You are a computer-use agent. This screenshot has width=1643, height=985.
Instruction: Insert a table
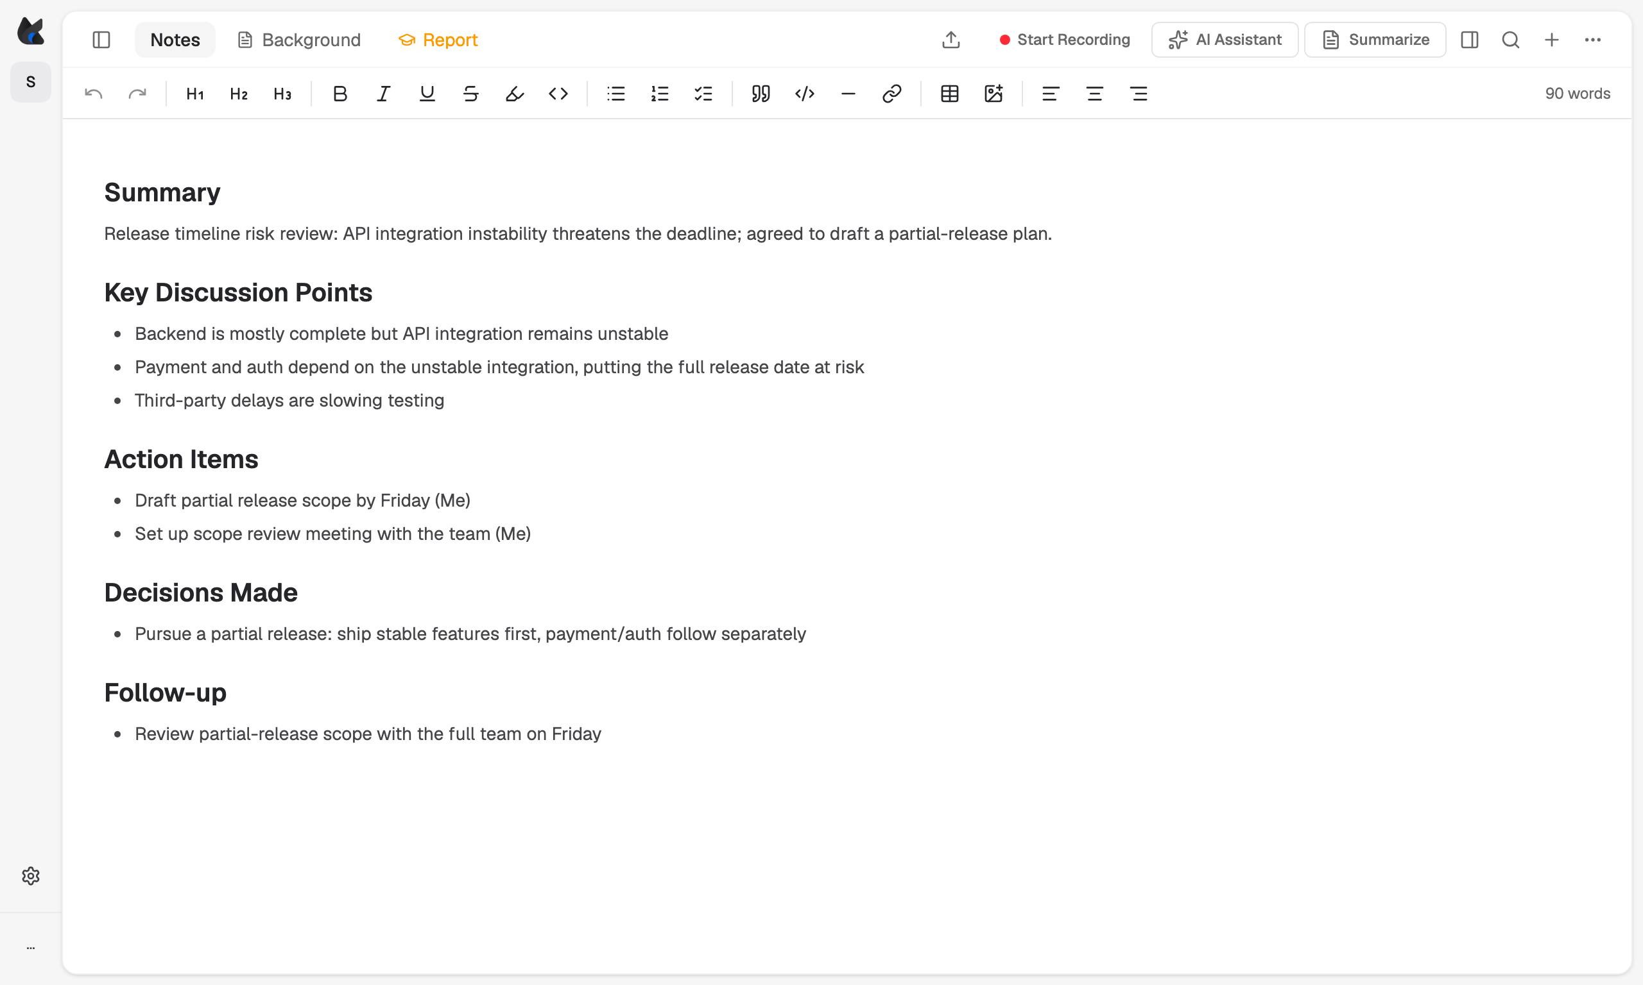click(x=950, y=94)
